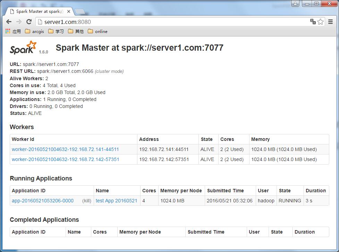Click the translate page icon
The height and width of the screenshot is (252, 339).
click(313, 22)
